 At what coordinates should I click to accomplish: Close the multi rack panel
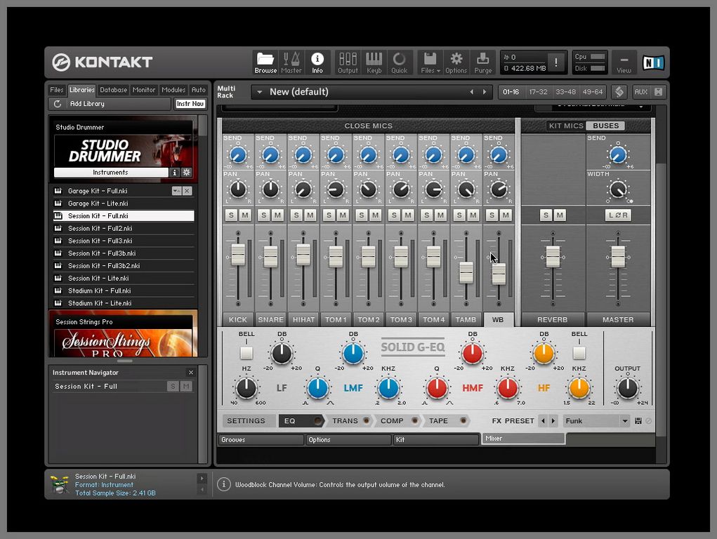point(659,92)
